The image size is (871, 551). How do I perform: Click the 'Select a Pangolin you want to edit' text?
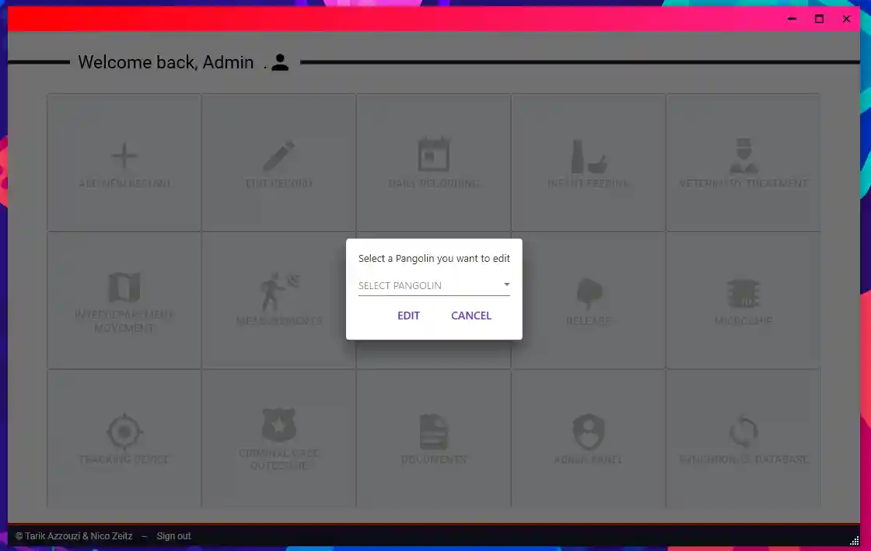coord(434,258)
